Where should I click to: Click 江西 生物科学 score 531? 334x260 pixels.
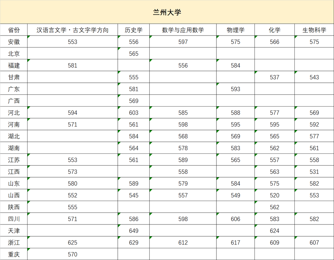tap(314, 171)
